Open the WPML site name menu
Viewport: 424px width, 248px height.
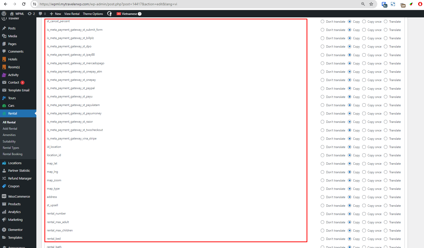click(x=17, y=14)
